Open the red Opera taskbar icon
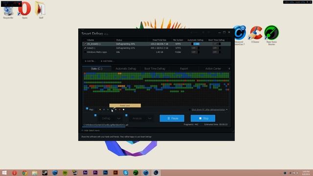The image size is (313, 176). tap(14, 173)
